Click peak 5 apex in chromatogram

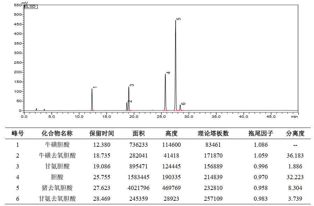click(x=175, y=21)
